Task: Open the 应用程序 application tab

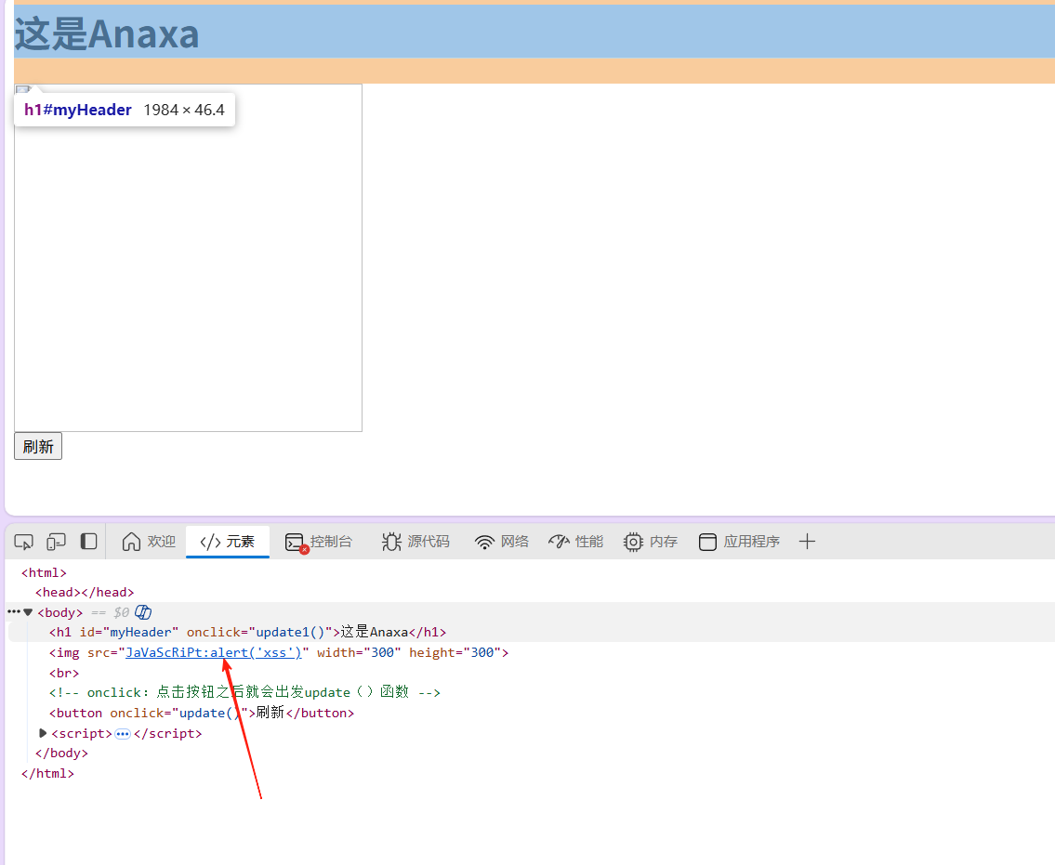Action: (x=739, y=542)
